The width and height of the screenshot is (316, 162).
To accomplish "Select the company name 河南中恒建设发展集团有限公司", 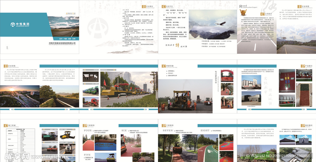I will point(62,43).
